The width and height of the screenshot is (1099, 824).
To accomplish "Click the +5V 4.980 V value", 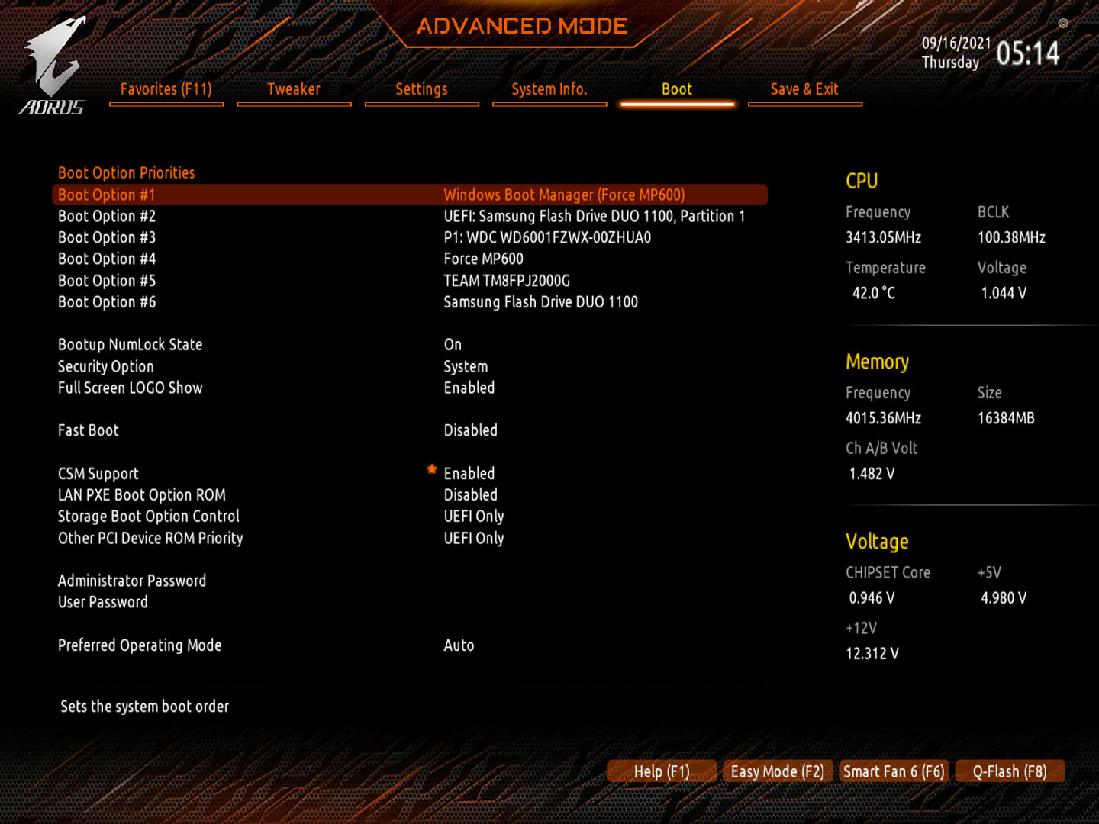I will (x=1004, y=598).
